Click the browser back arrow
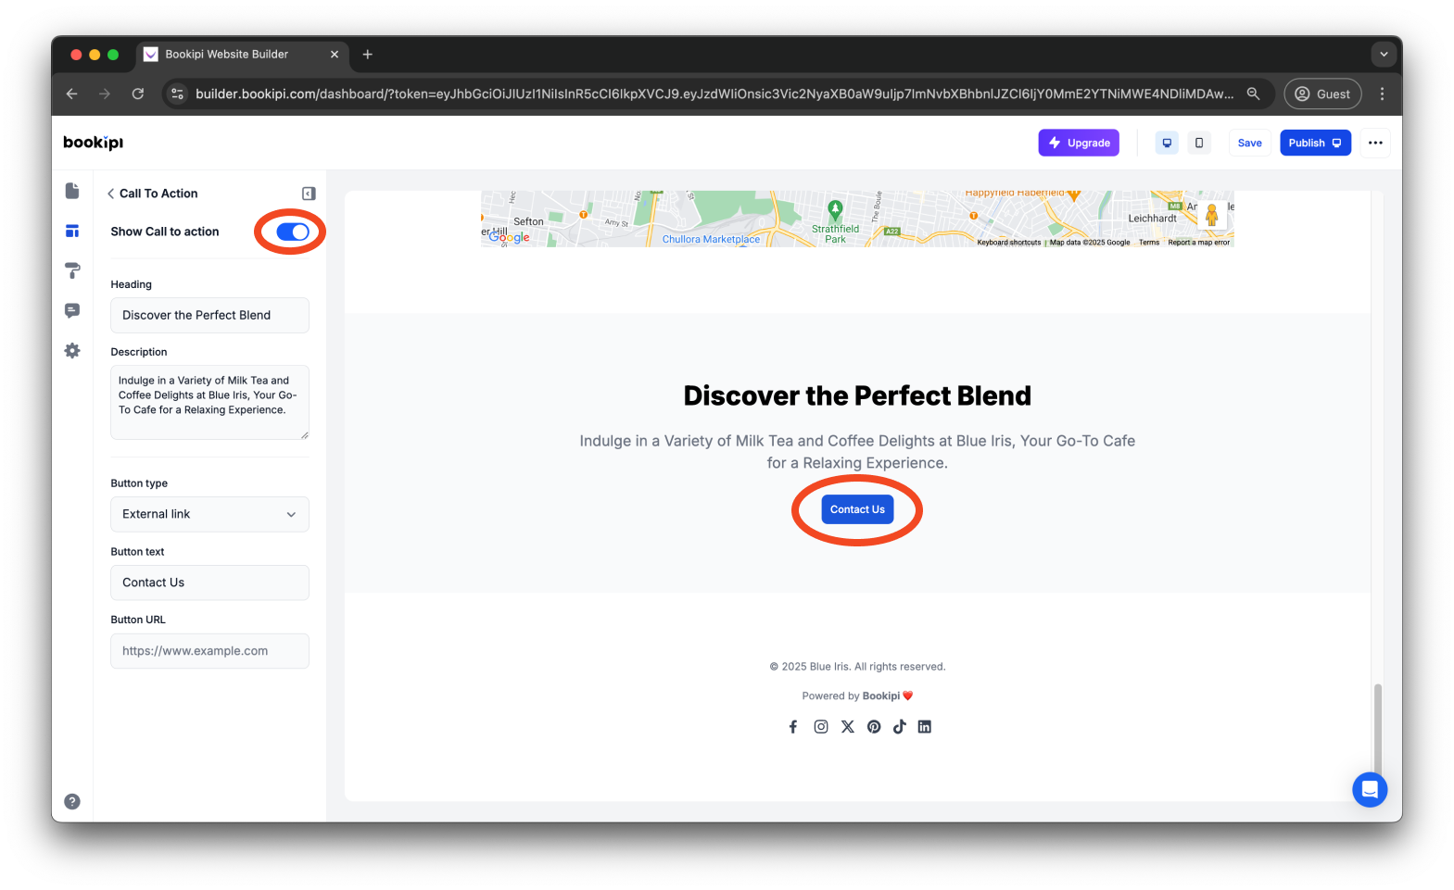Image resolution: width=1454 pixels, height=890 pixels. (72, 94)
